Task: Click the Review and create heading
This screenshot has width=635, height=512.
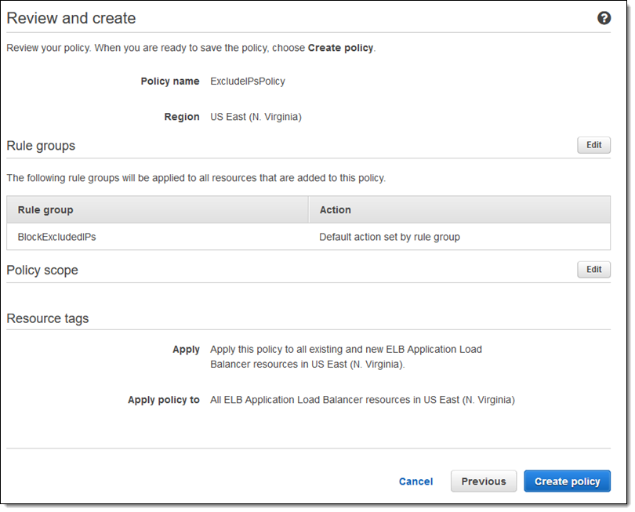Action: tap(71, 18)
